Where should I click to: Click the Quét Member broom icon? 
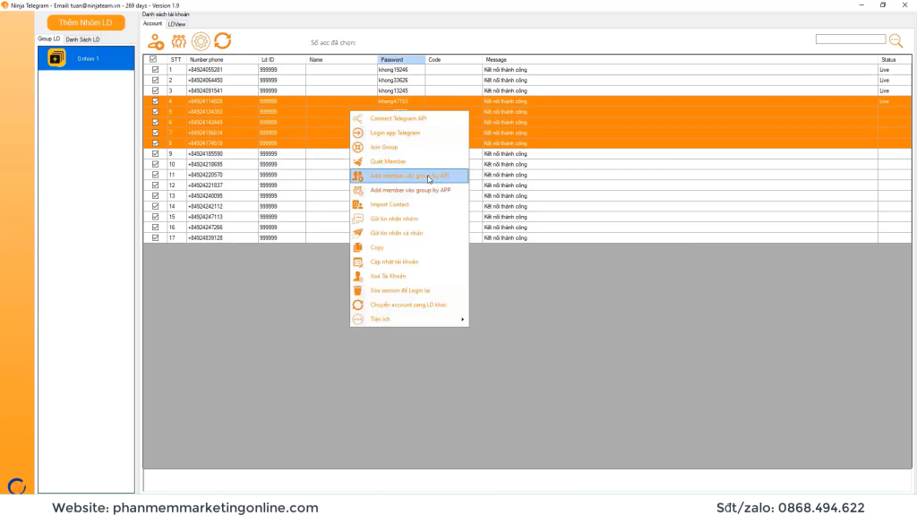[x=358, y=161]
